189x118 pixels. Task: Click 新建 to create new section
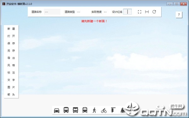11,29
